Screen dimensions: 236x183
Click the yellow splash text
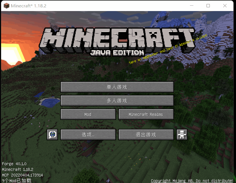[x=168, y=49]
